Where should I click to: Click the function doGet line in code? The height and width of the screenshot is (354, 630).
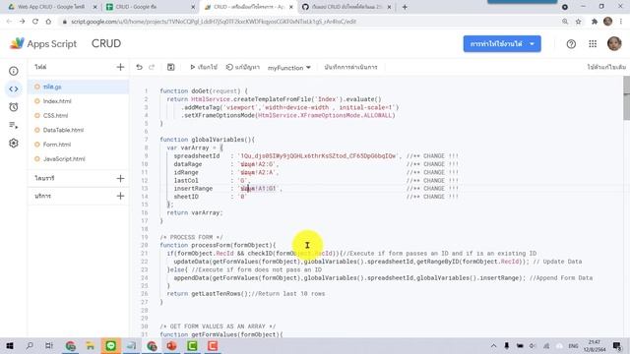click(x=204, y=91)
